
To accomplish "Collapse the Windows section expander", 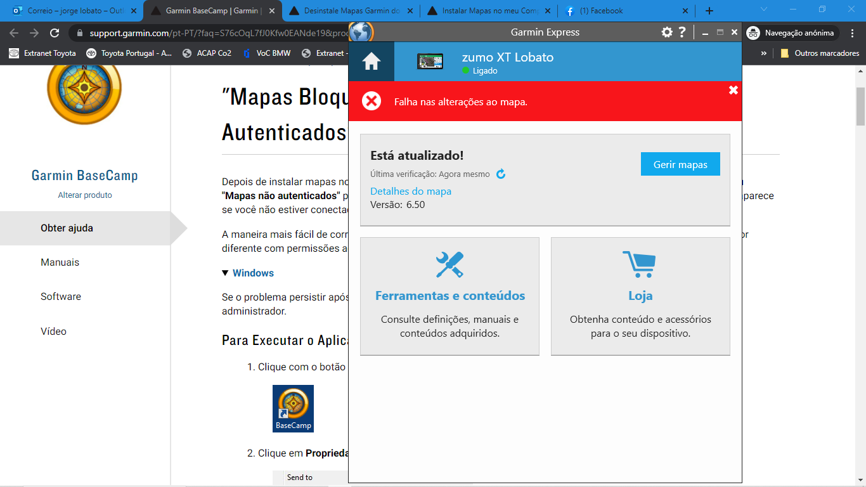I will 225,273.
